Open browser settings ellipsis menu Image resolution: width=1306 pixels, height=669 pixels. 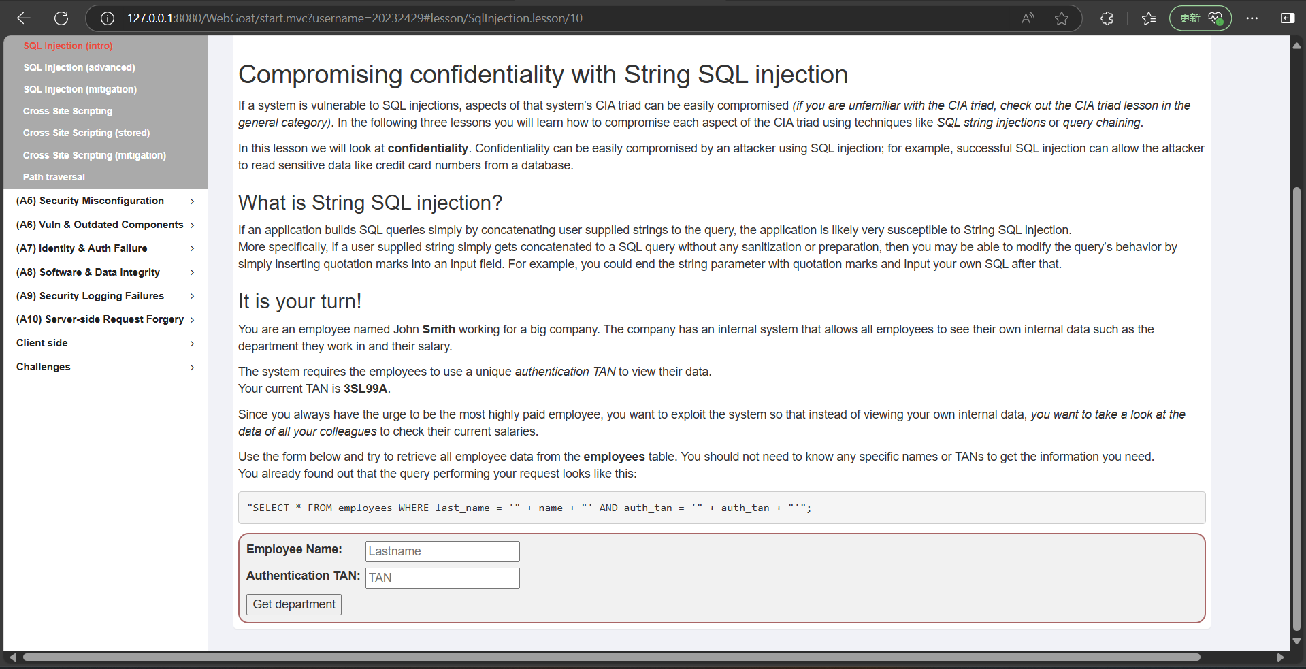tap(1252, 18)
